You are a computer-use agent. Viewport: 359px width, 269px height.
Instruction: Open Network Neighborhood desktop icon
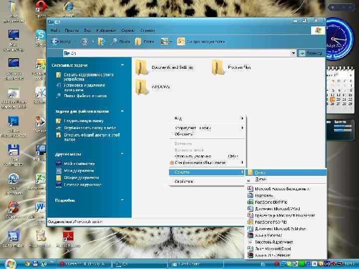click(x=13, y=69)
